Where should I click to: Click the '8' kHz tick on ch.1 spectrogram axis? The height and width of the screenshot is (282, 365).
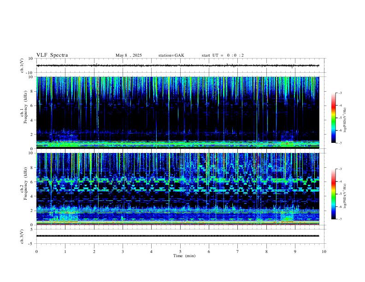(32, 91)
